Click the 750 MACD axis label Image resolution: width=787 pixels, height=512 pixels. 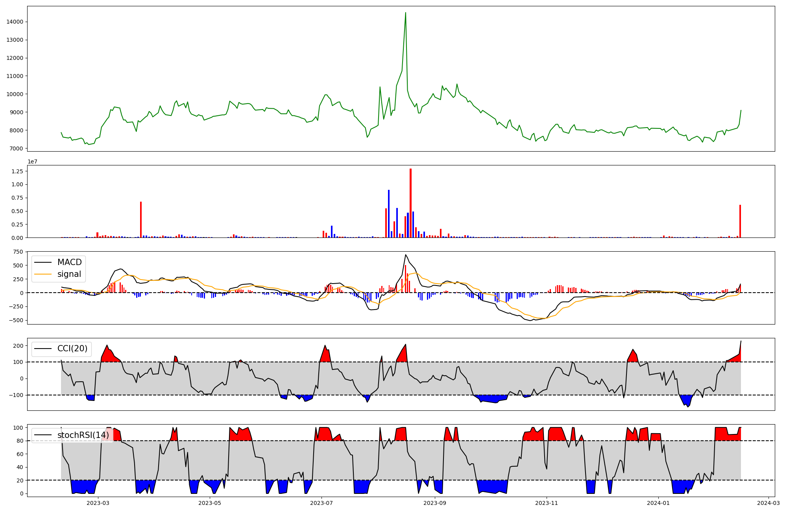[x=18, y=252]
